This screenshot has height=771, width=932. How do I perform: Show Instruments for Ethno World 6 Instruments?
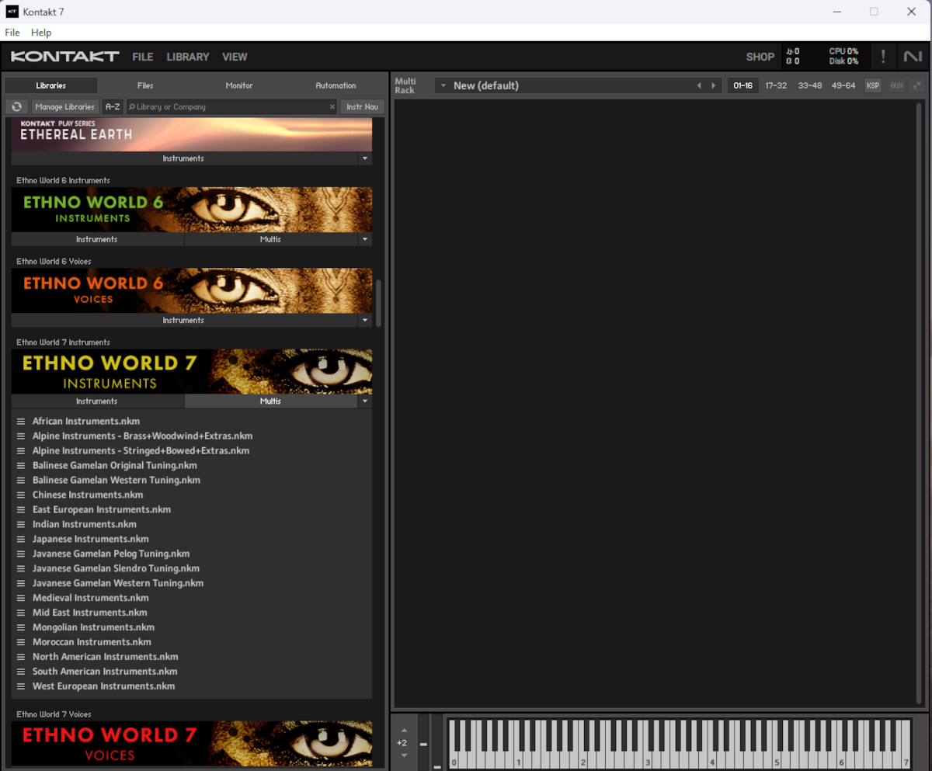pos(97,239)
